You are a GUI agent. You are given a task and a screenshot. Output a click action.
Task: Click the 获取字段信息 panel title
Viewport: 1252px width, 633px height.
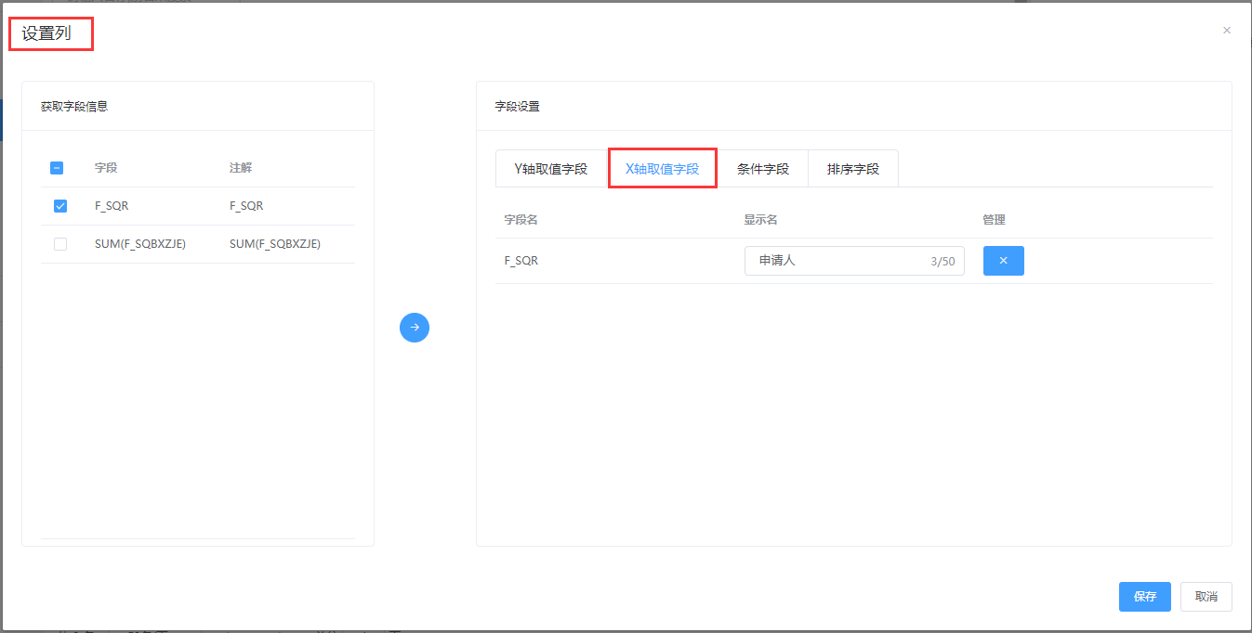coord(74,107)
